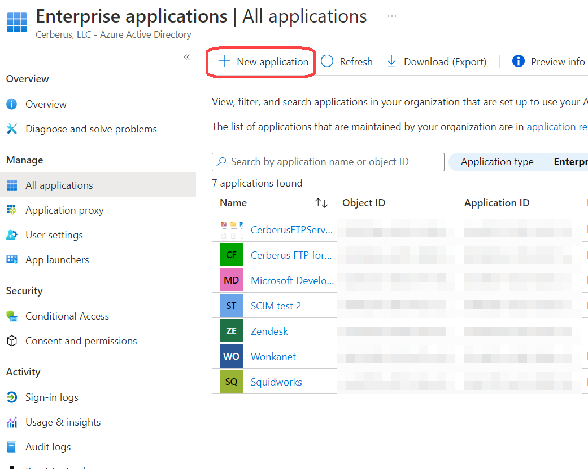Open the Wonkanet application link
Image resolution: width=588 pixels, height=469 pixels.
(x=273, y=357)
